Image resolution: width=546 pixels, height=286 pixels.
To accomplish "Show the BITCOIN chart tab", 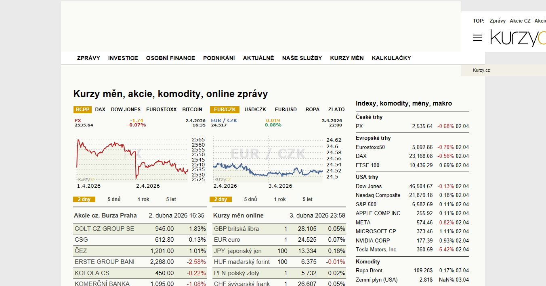I will coord(192,110).
